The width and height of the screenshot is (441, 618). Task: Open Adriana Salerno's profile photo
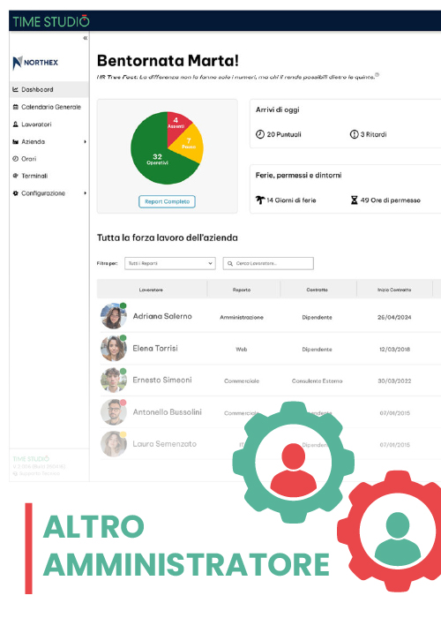pyautogui.click(x=114, y=316)
